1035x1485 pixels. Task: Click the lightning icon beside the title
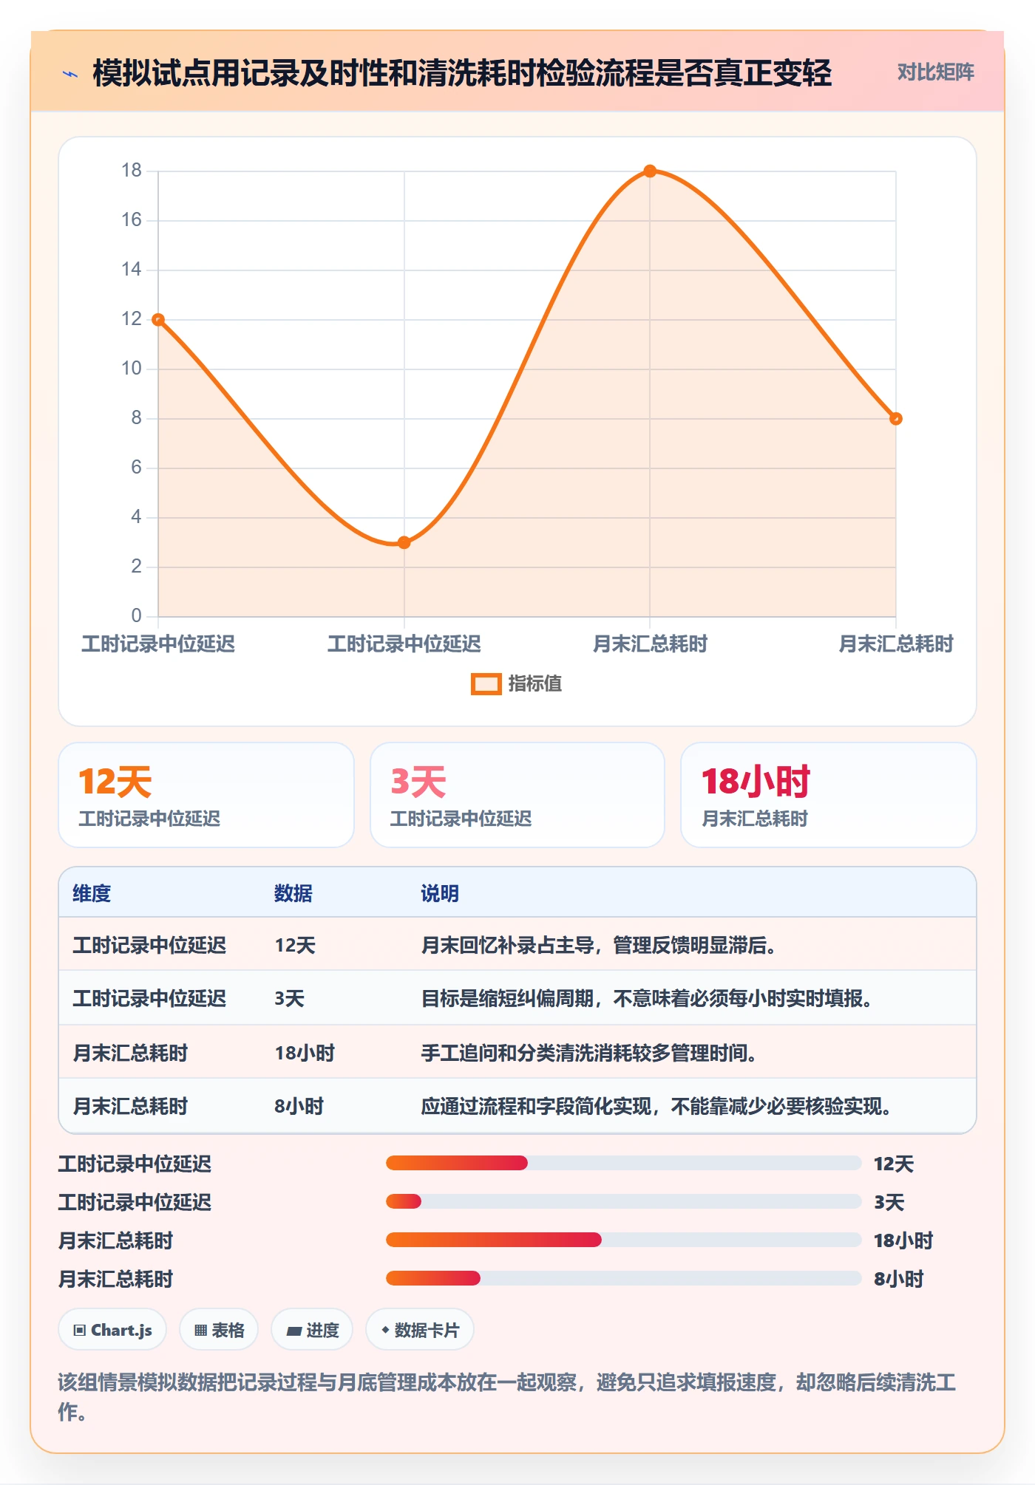tap(70, 74)
